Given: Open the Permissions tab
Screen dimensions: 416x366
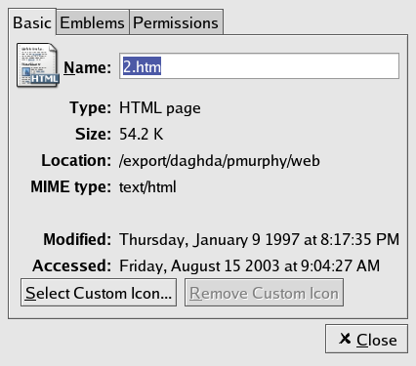Looking at the screenshot, I should point(176,22).
